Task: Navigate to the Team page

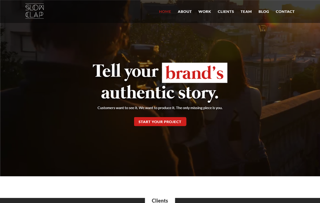Action: point(246,12)
